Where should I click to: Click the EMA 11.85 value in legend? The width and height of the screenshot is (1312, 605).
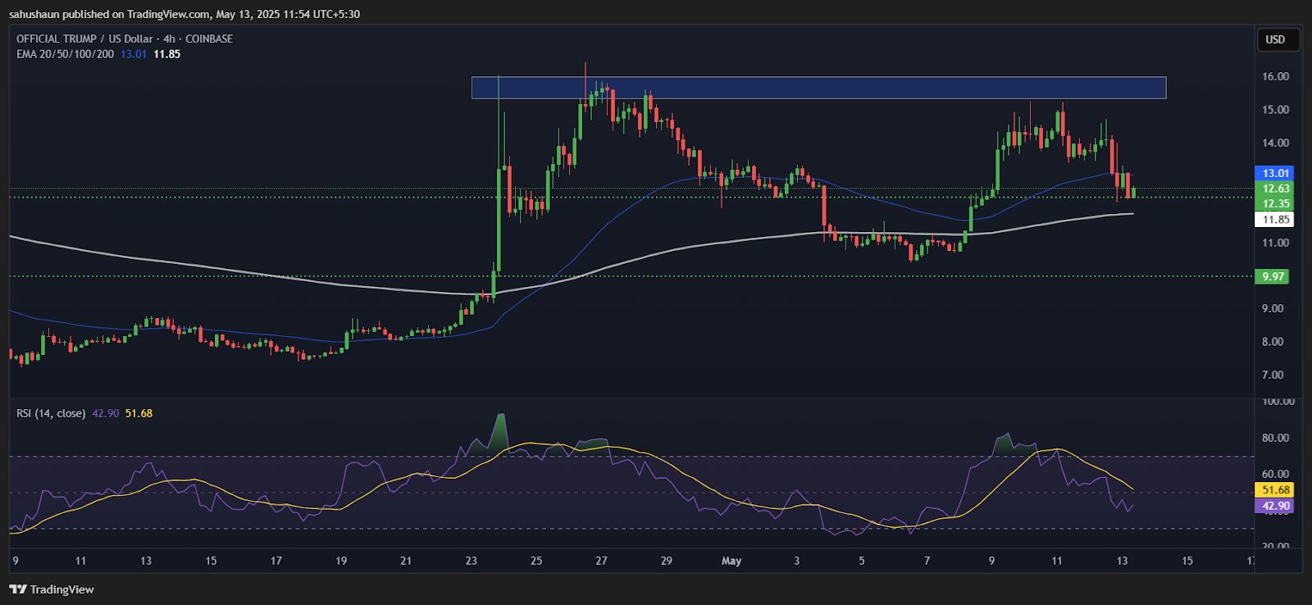pyautogui.click(x=167, y=54)
